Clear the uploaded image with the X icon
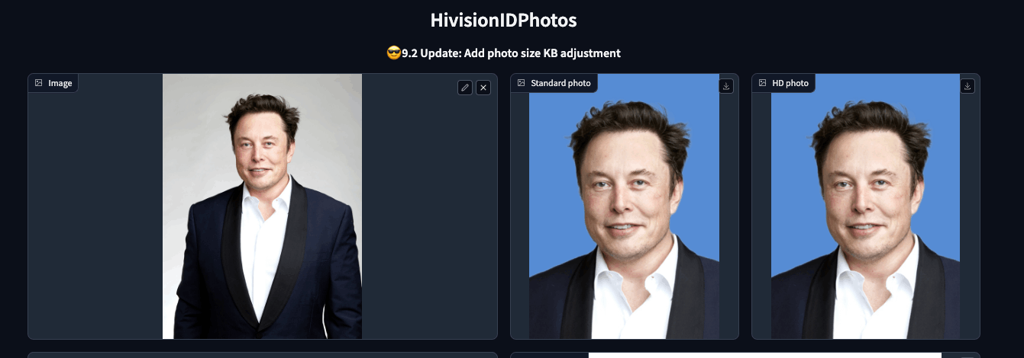This screenshot has height=358, width=1024. (483, 88)
